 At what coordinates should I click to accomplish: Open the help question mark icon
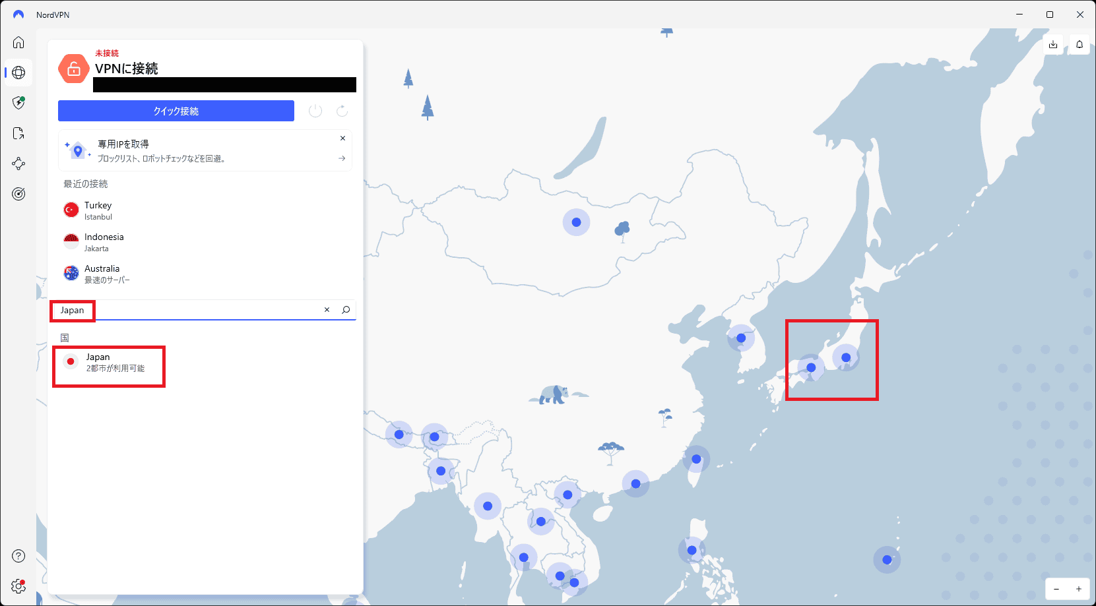[x=18, y=556]
